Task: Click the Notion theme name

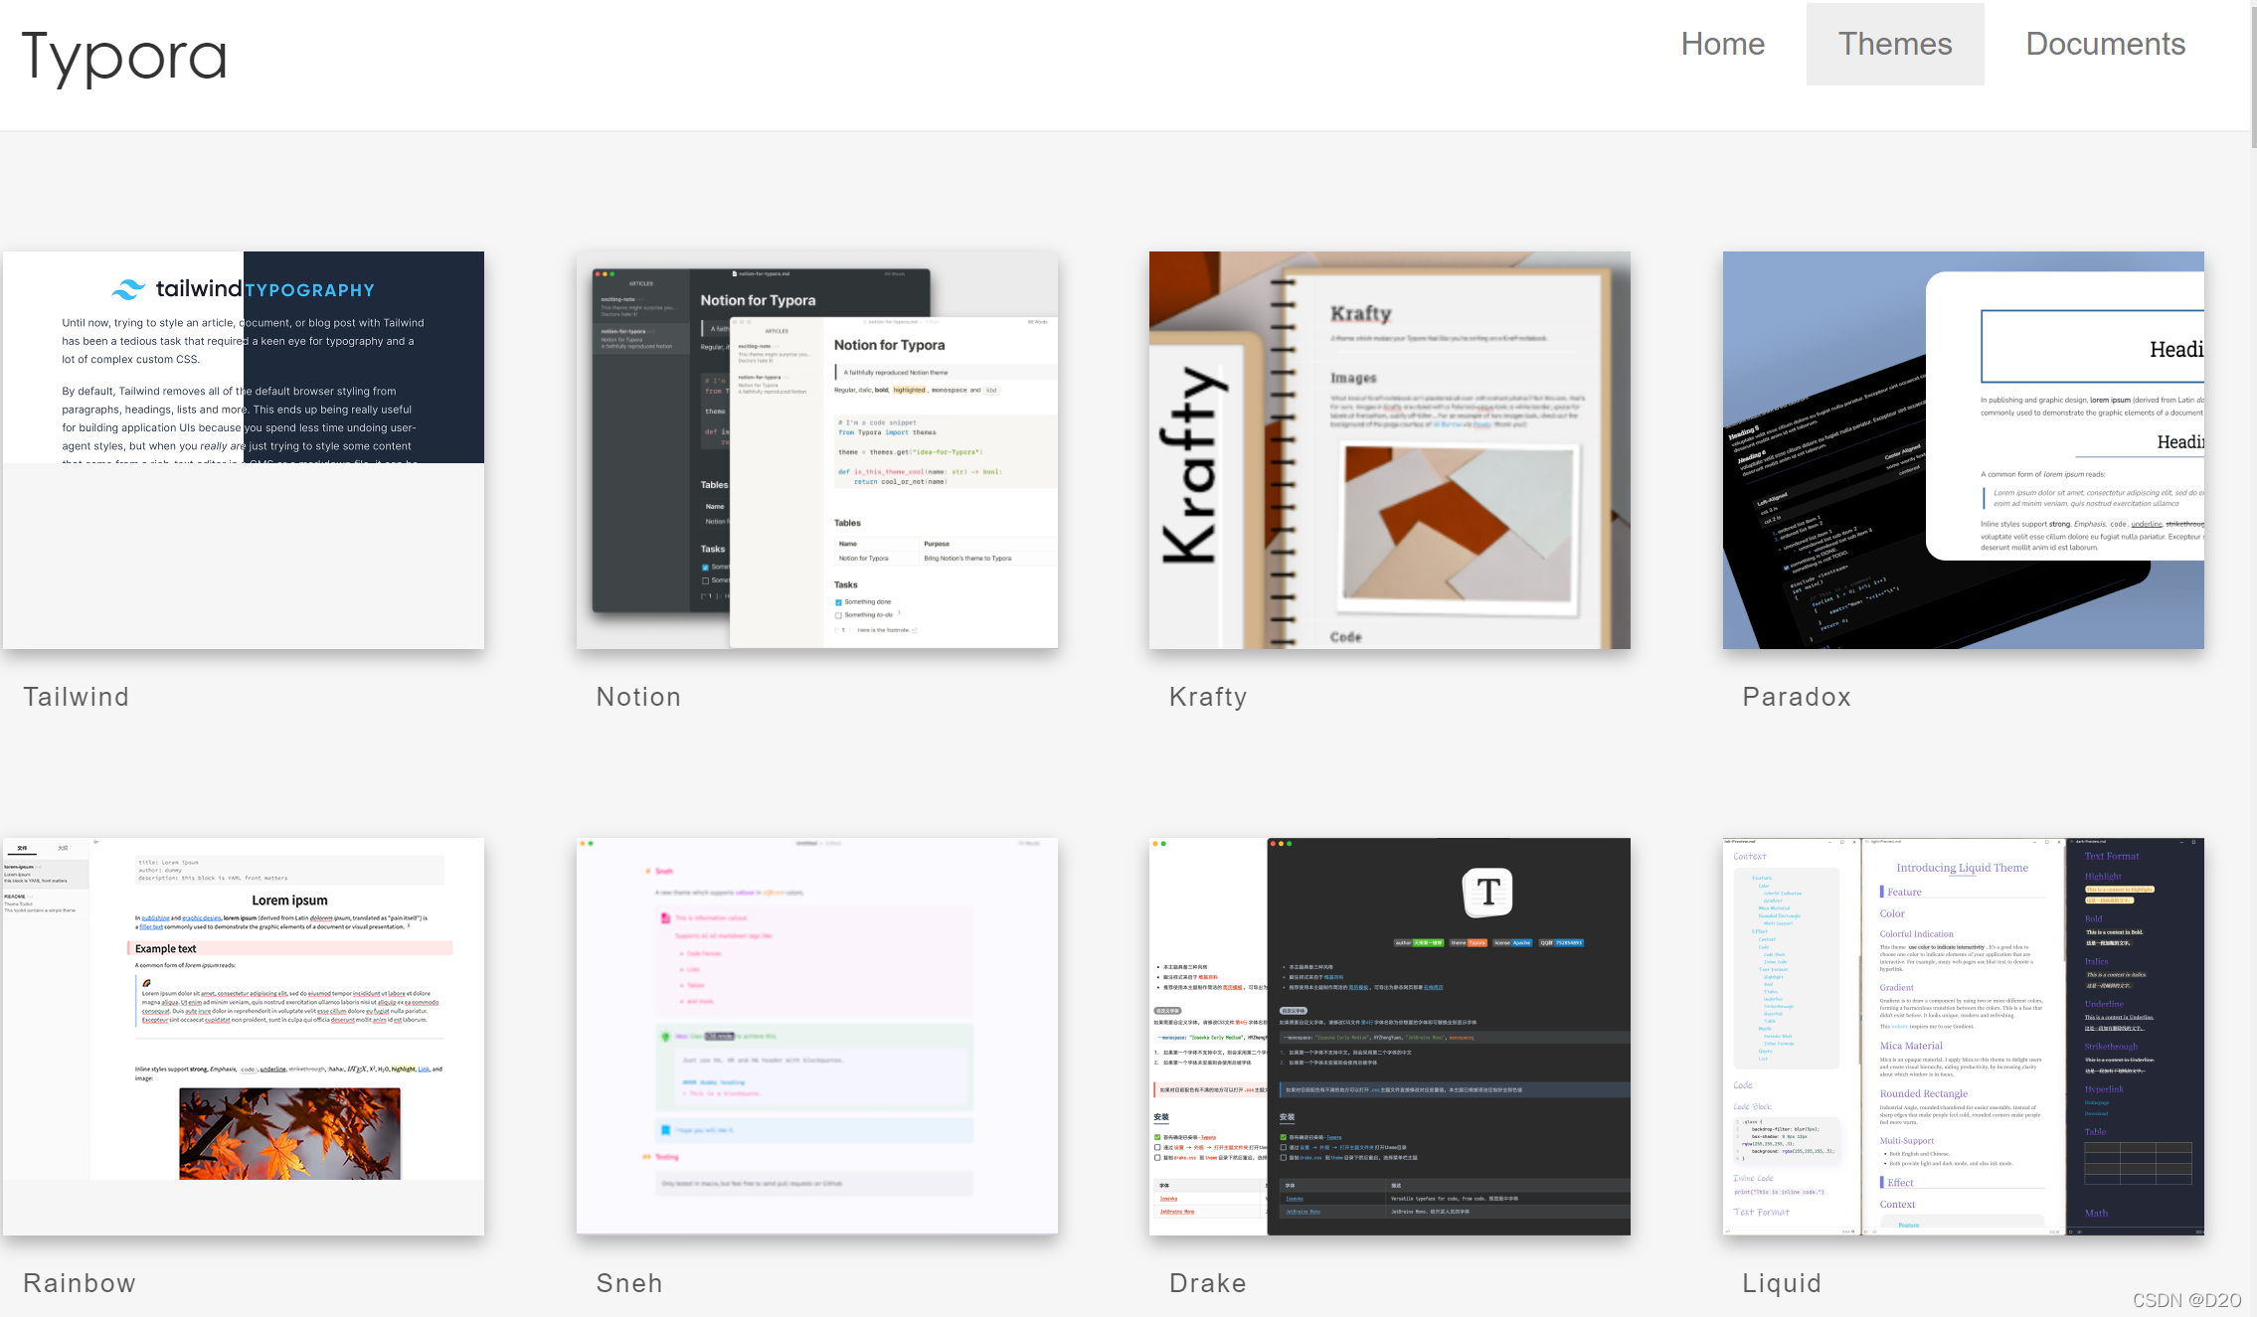Action: (638, 697)
